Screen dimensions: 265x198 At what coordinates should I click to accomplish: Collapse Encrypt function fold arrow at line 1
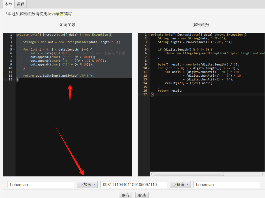(14, 35)
